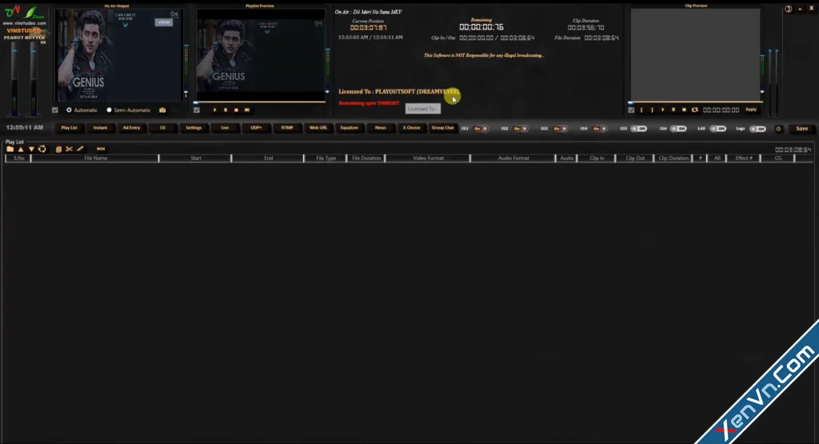Play the Playlist Preview clip
819x444 pixels.
214,110
